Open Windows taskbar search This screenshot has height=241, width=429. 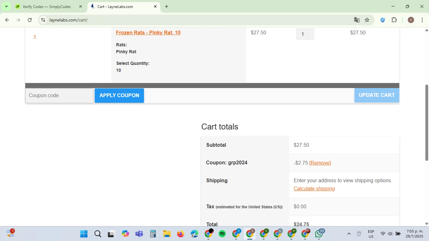point(98,234)
